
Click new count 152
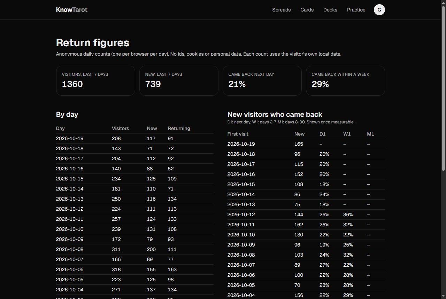tap(299, 174)
